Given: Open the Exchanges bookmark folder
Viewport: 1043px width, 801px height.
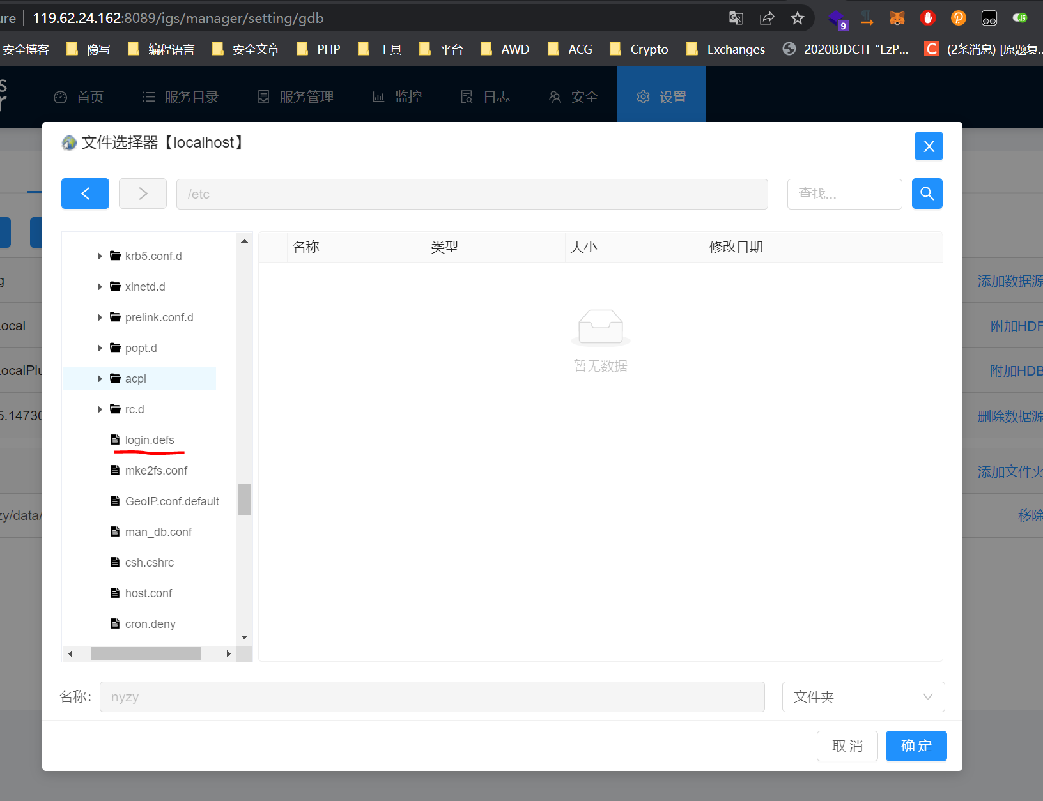Looking at the screenshot, I should coord(725,49).
